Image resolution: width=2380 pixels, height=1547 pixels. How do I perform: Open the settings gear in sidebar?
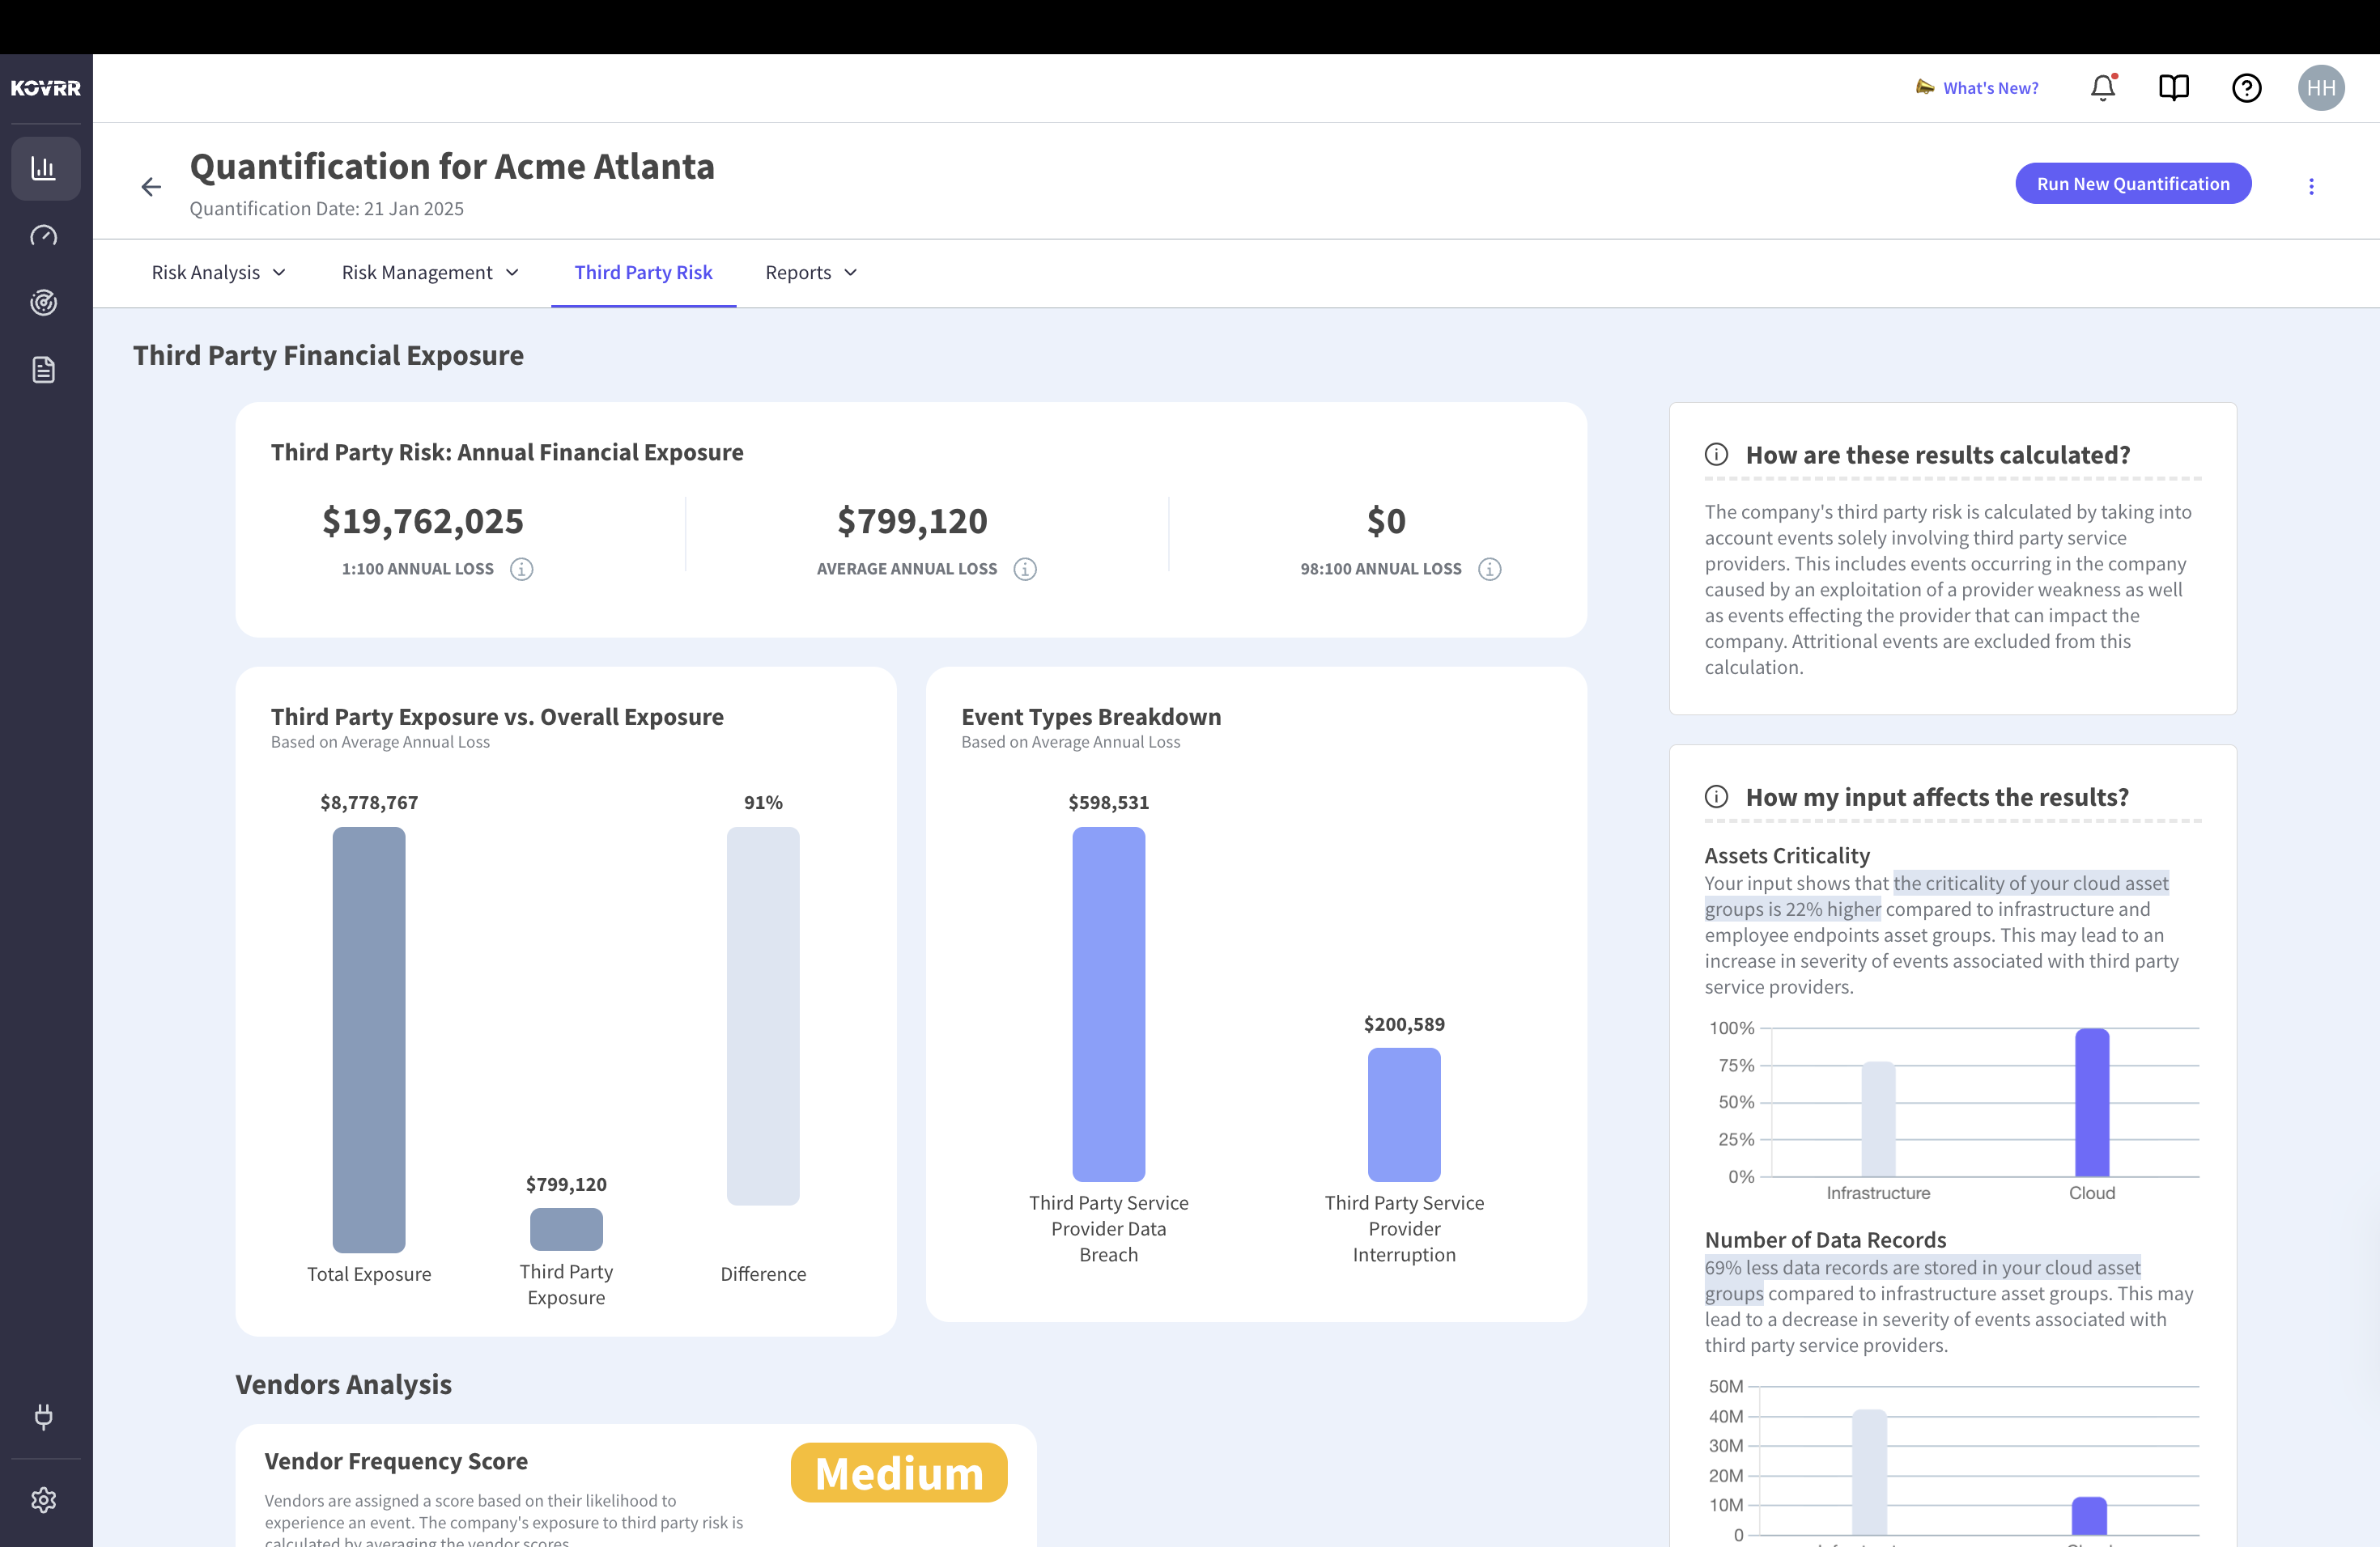pyautogui.click(x=44, y=1499)
